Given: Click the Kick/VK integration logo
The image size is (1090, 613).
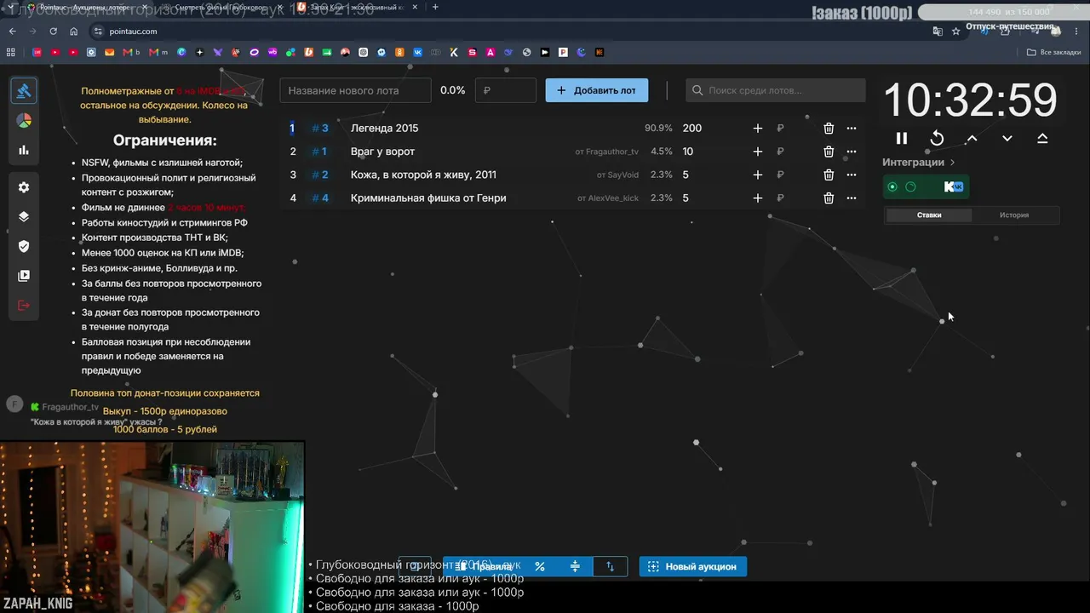Looking at the screenshot, I should click(x=954, y=186).
